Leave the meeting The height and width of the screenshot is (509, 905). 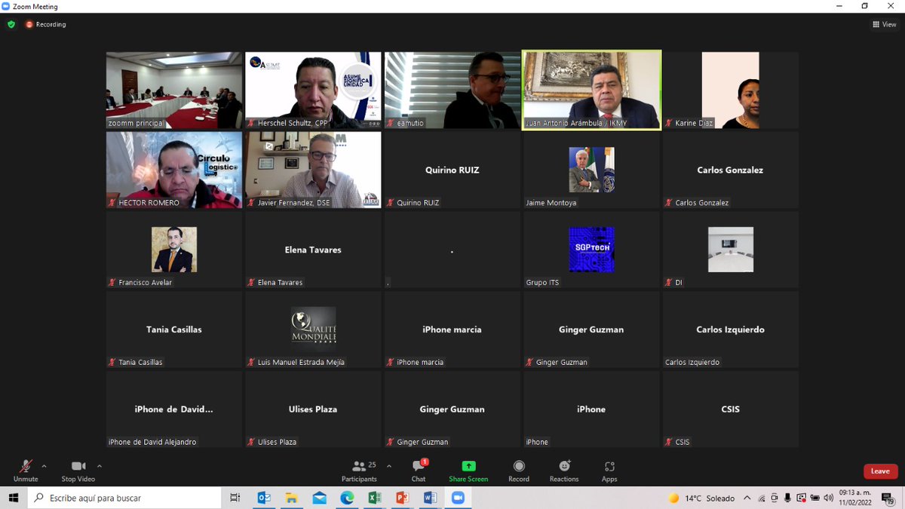[x=880, y=471]
